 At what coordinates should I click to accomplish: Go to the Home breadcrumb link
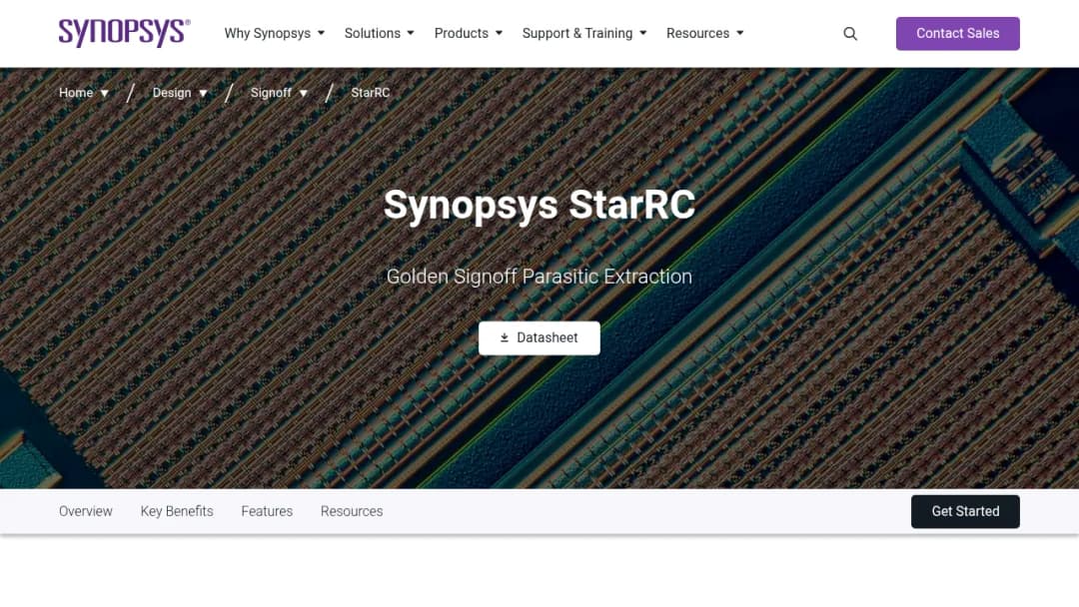[76, 93]
